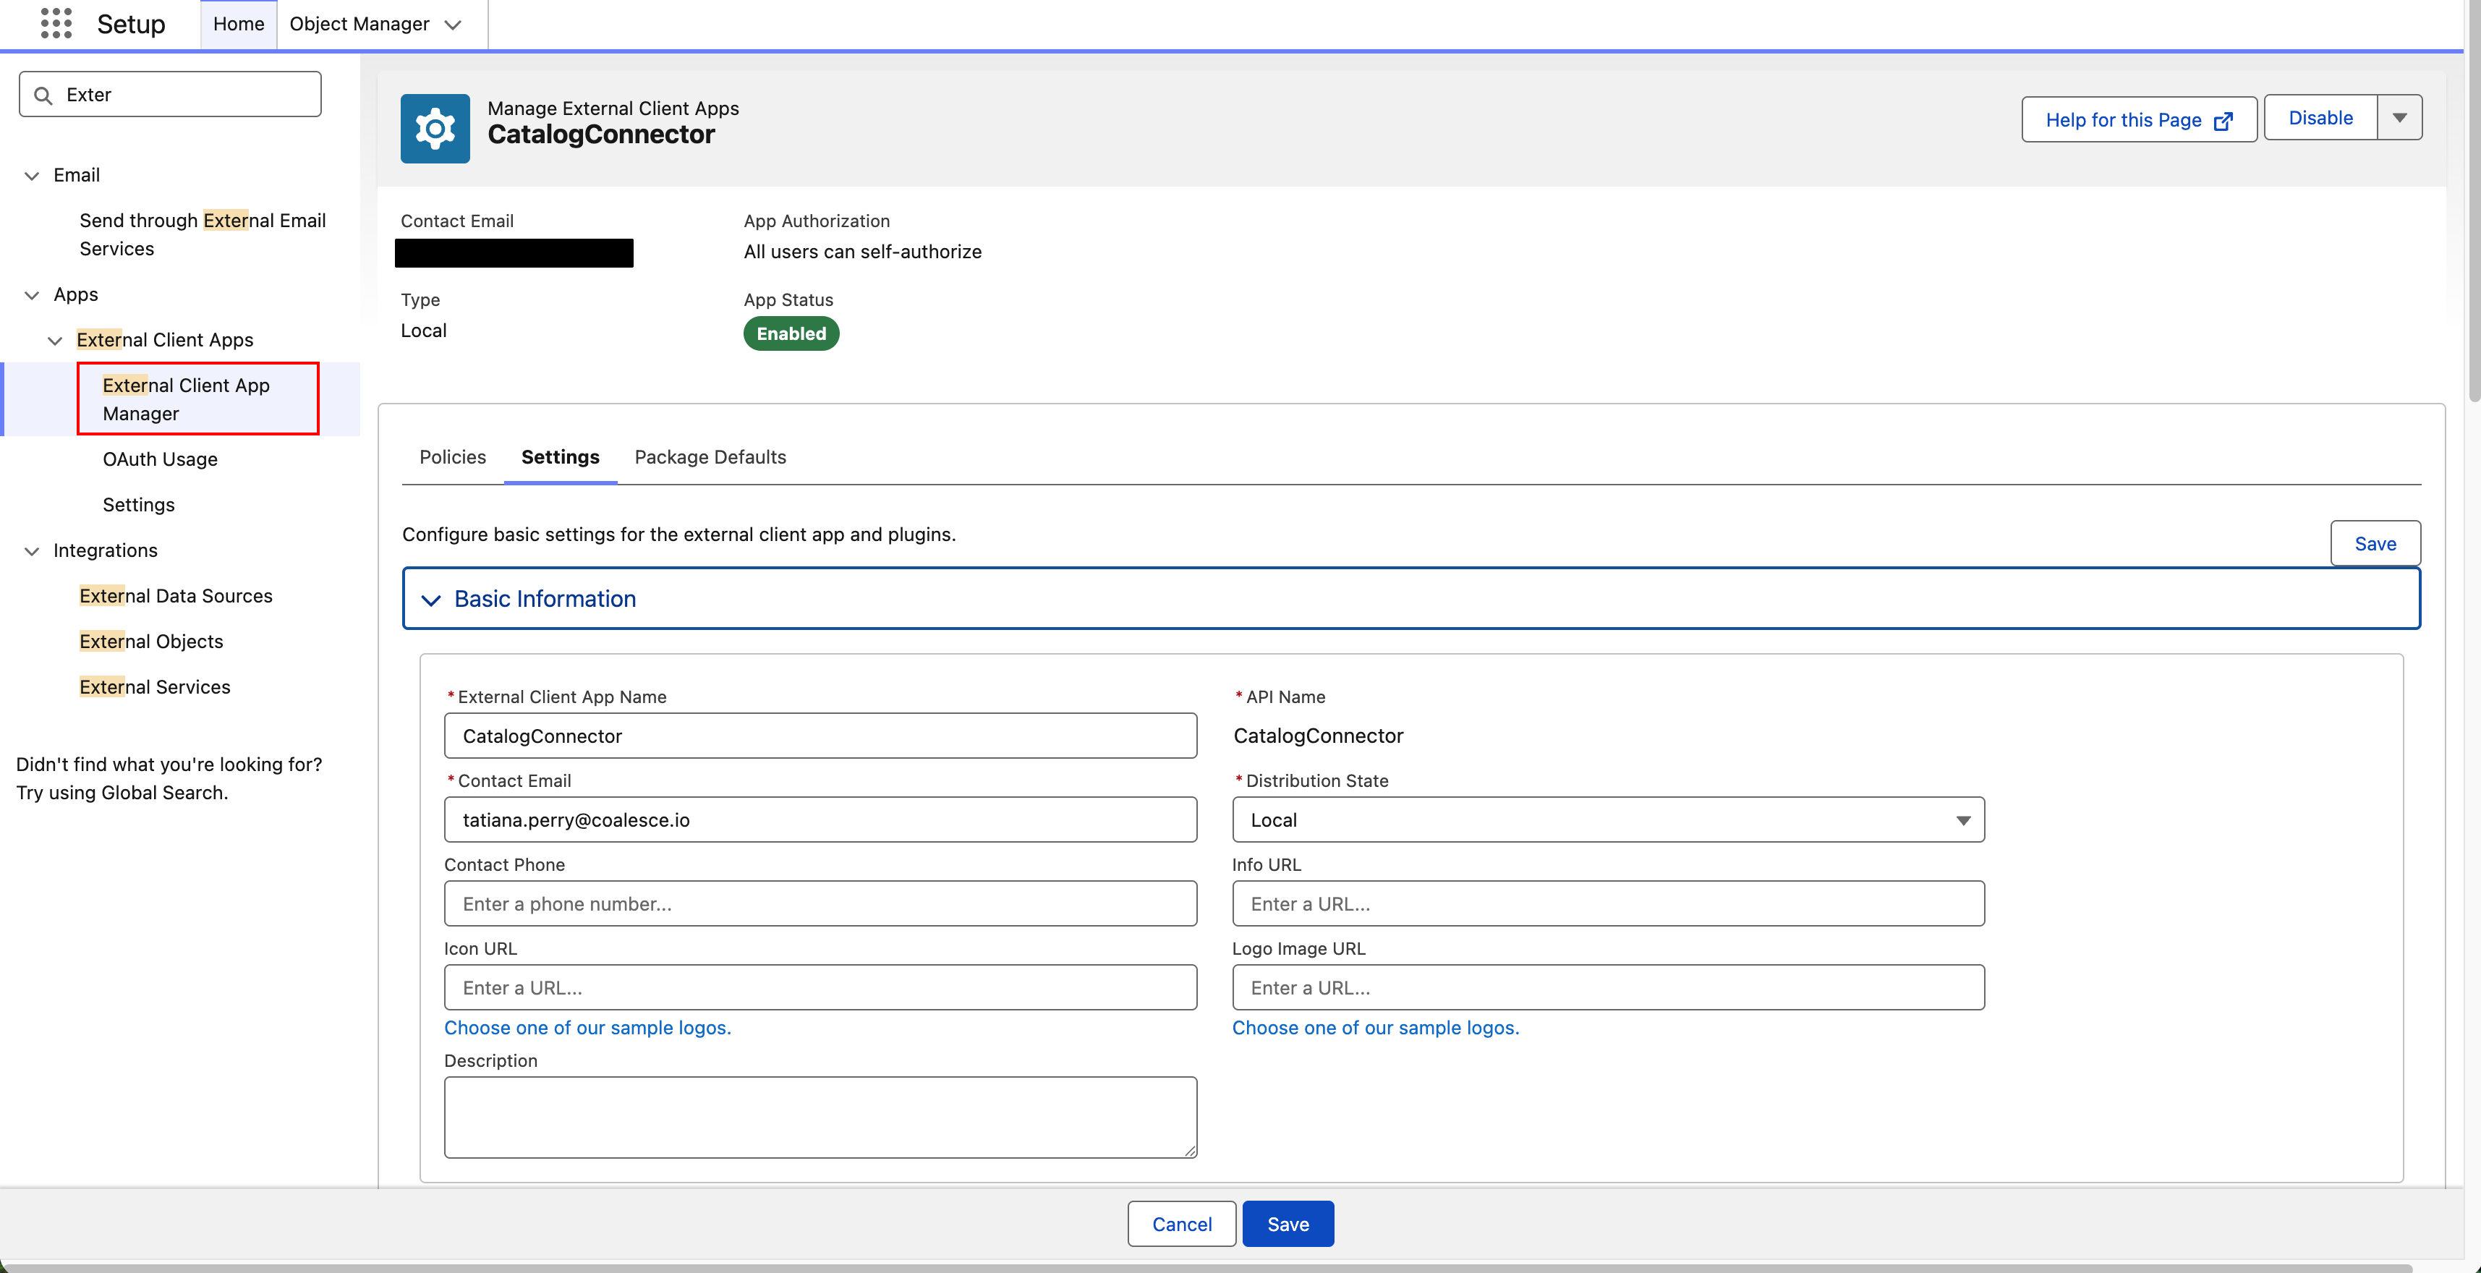This screenshot has height=1273, width=2481.
Task: Collapse the Integrations section
Action: (x=31, y=550)
